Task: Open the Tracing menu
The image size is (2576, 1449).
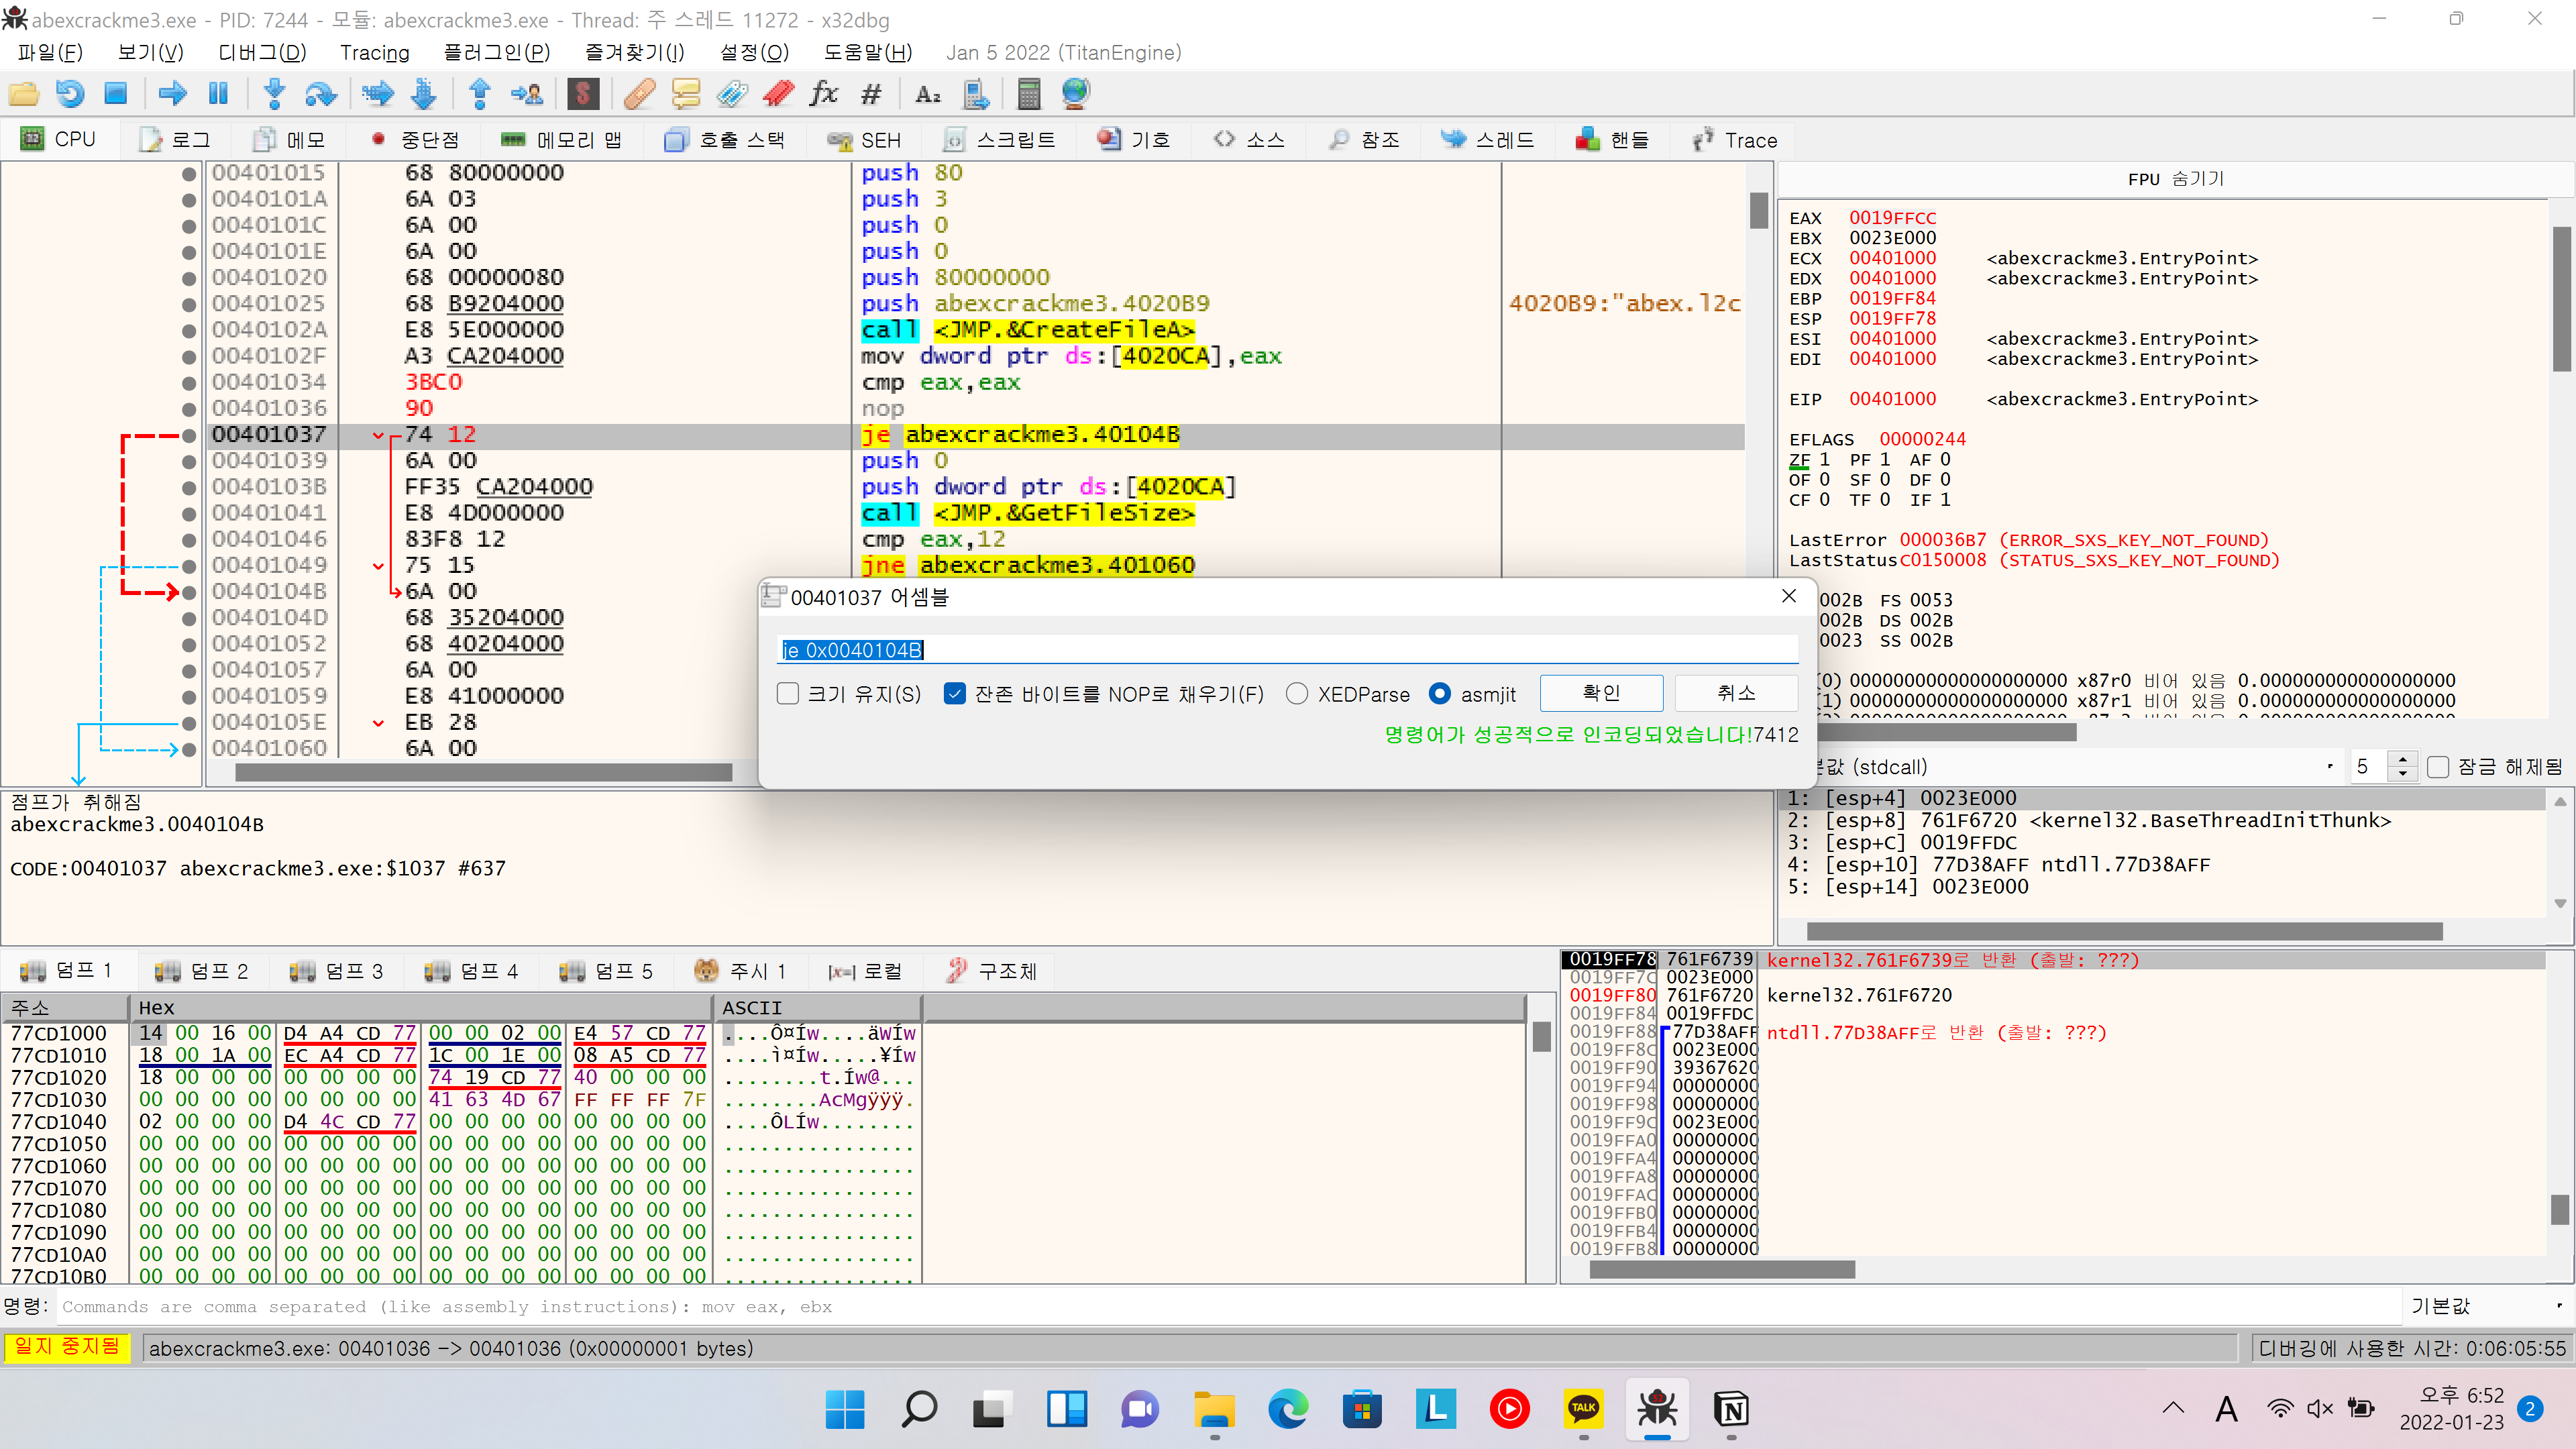Action: pyautogui.click(x=375, y=52)
